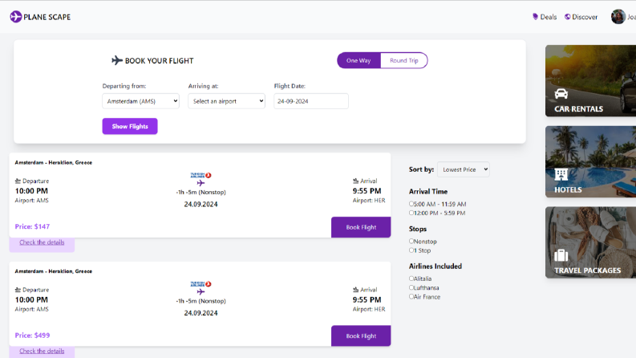
Task: Click the Stops filter heading
Action: point(418,229)
